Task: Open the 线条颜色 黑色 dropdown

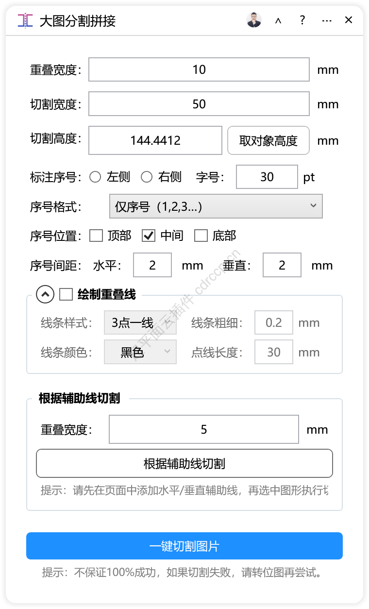Action: tap(140, 352)
